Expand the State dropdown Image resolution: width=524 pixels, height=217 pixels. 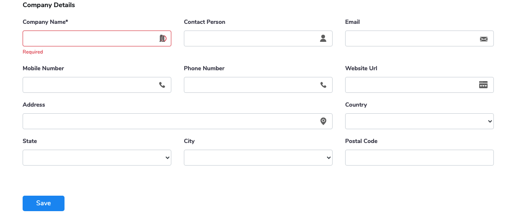(x=97, y=158)
